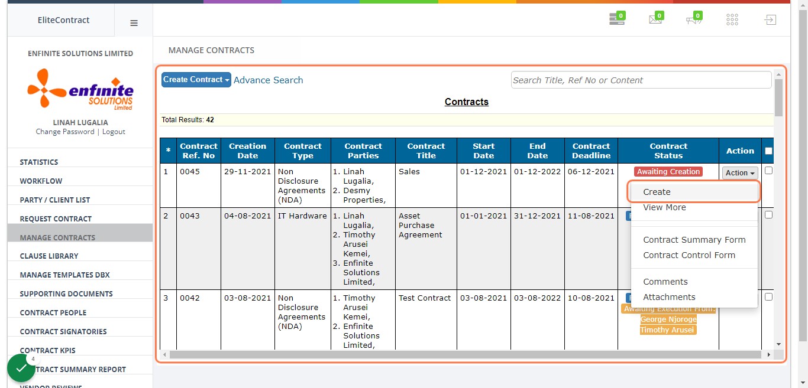Click the Start Date column header
The height and width of the screenshot is (388, 808).
(483, 151)
